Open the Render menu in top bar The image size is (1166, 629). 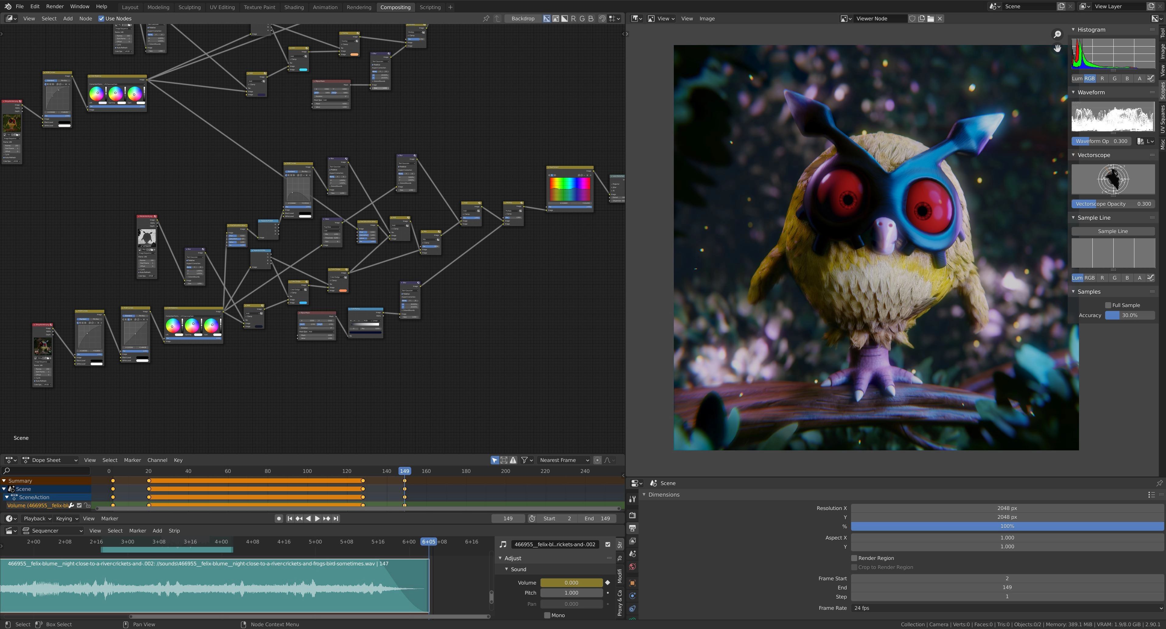(x=55, y=6)
